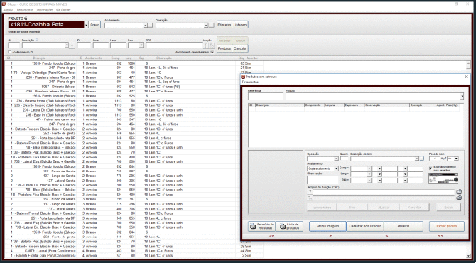Screen dimensions: 476x263
Task: Click the first CNC file marker icon
Action: 310,192
